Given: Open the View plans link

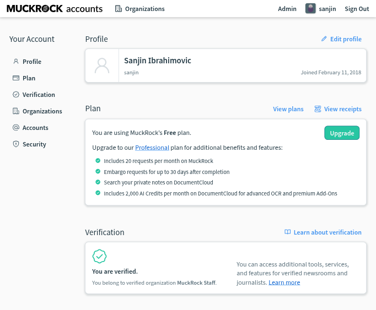Looking at the screenshot, I should pyautogui.click(x=288, y=109).
